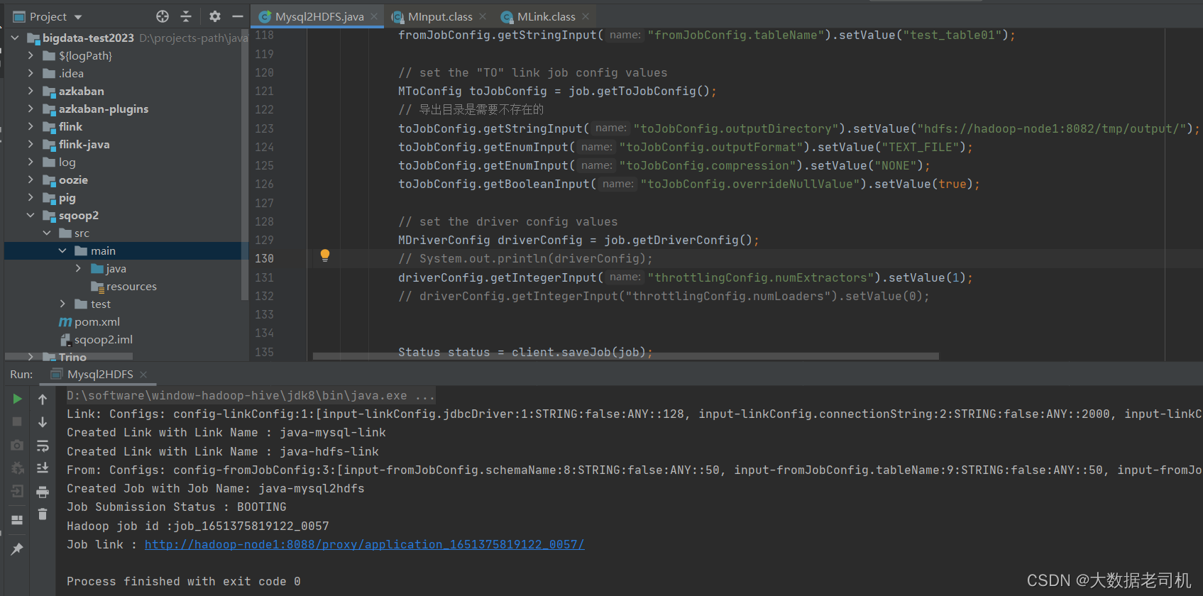
Task: Expand the flink module
Action: (31, 126)
